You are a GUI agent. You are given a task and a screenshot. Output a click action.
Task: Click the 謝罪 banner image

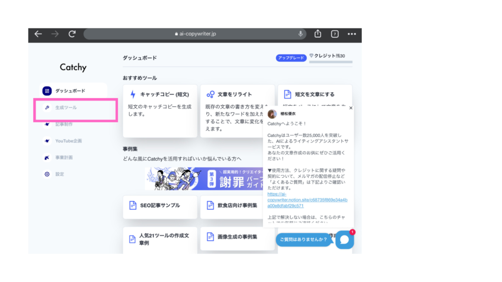204,179
